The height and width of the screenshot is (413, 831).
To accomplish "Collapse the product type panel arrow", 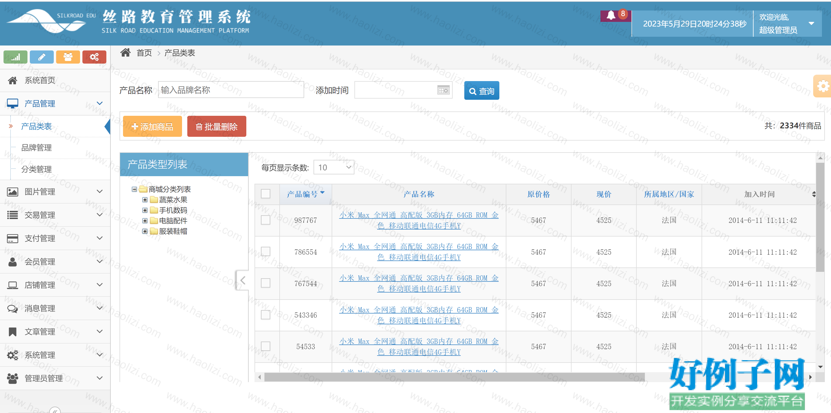I will (x=243, y=280).
